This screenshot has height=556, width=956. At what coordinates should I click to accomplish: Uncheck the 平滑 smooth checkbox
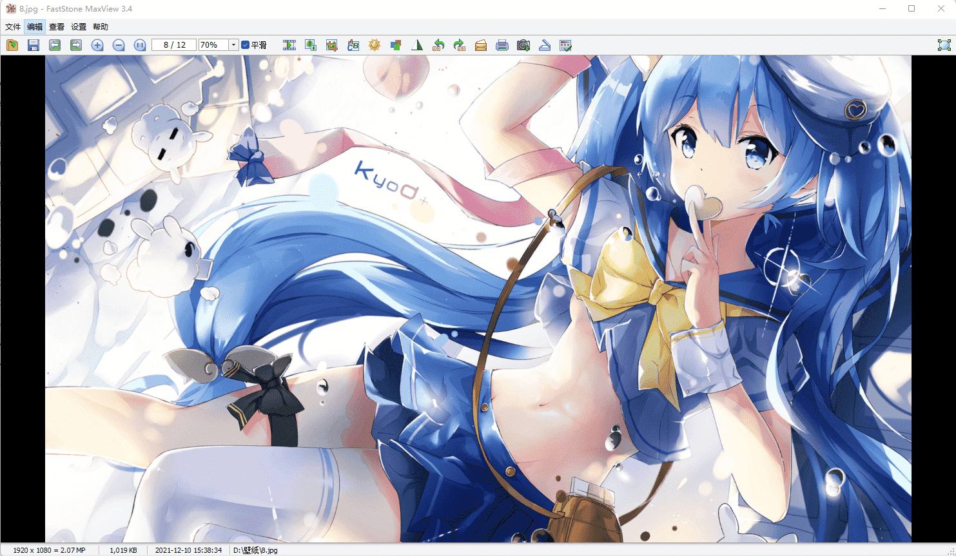pos(246,45)
